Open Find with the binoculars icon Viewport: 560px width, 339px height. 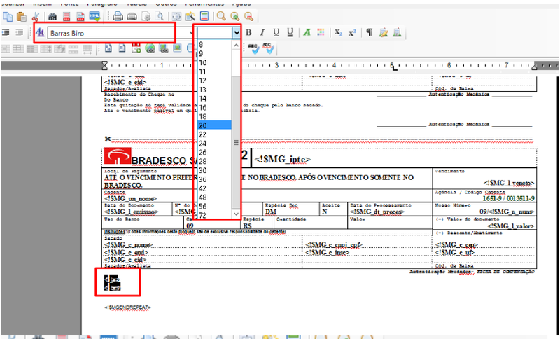coord(53,16)
